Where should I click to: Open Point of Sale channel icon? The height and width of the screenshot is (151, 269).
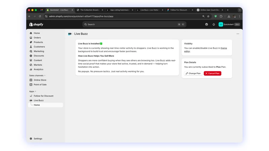click(x=31, y=85)
